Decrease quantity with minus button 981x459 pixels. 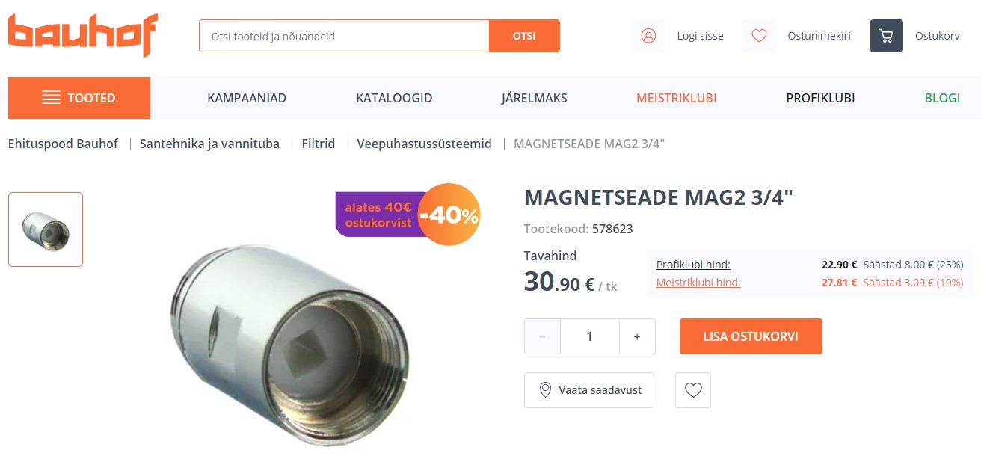(x=542, y=336)
